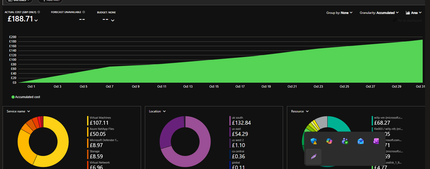Click the info icon next to Forecast Unavailable
The image size is (430, 169).
[x=84, y=12]
